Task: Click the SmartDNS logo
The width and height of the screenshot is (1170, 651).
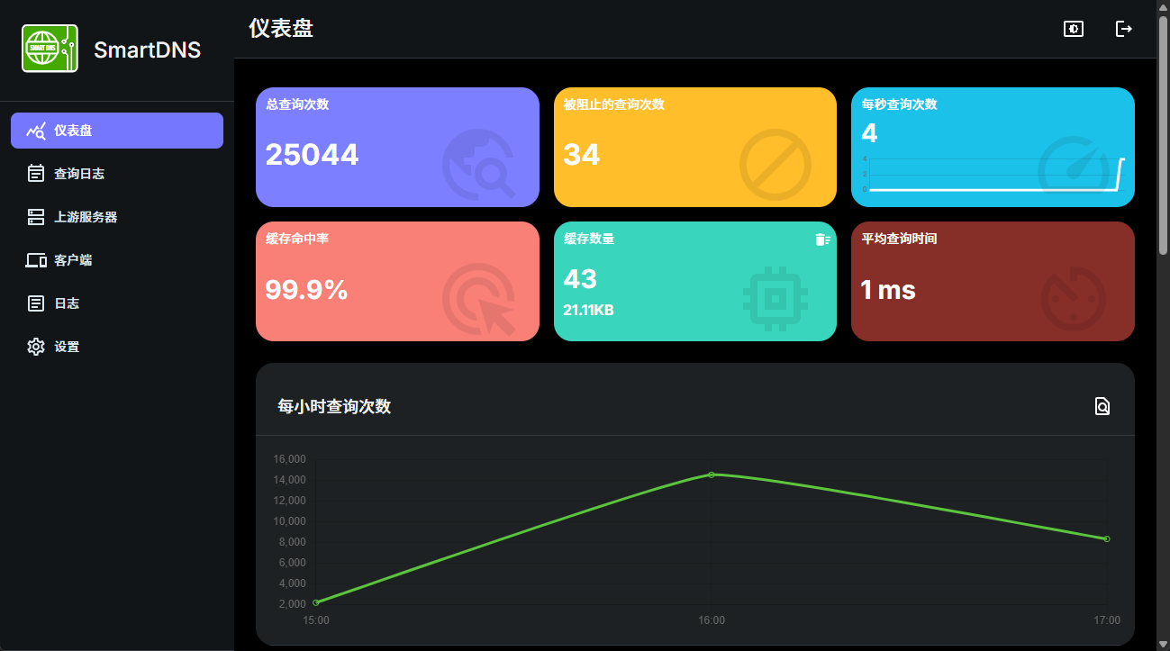Action: tap(50, 48)
